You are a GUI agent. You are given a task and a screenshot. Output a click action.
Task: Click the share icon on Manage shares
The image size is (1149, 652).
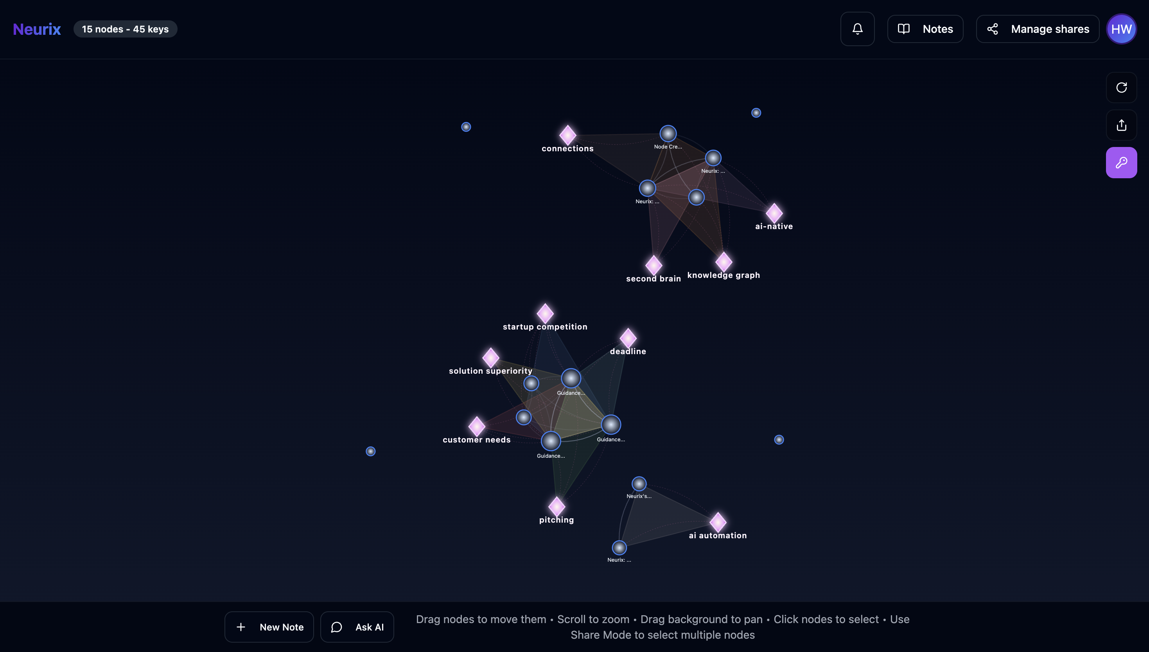pos(993,29)
